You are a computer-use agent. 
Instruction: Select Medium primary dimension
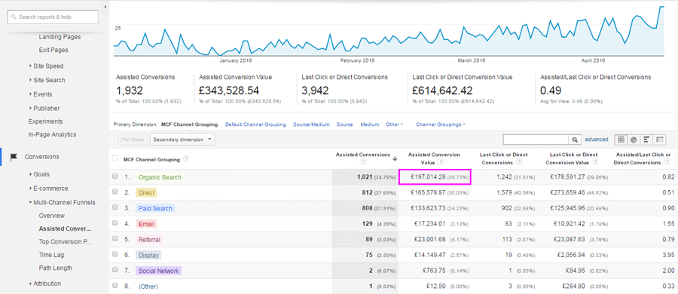pos(370,124)
